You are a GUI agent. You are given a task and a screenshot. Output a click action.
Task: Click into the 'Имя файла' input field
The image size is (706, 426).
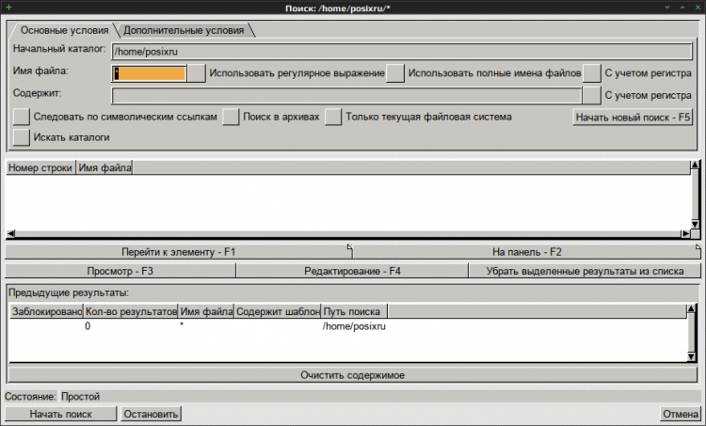tap(149, 72)
